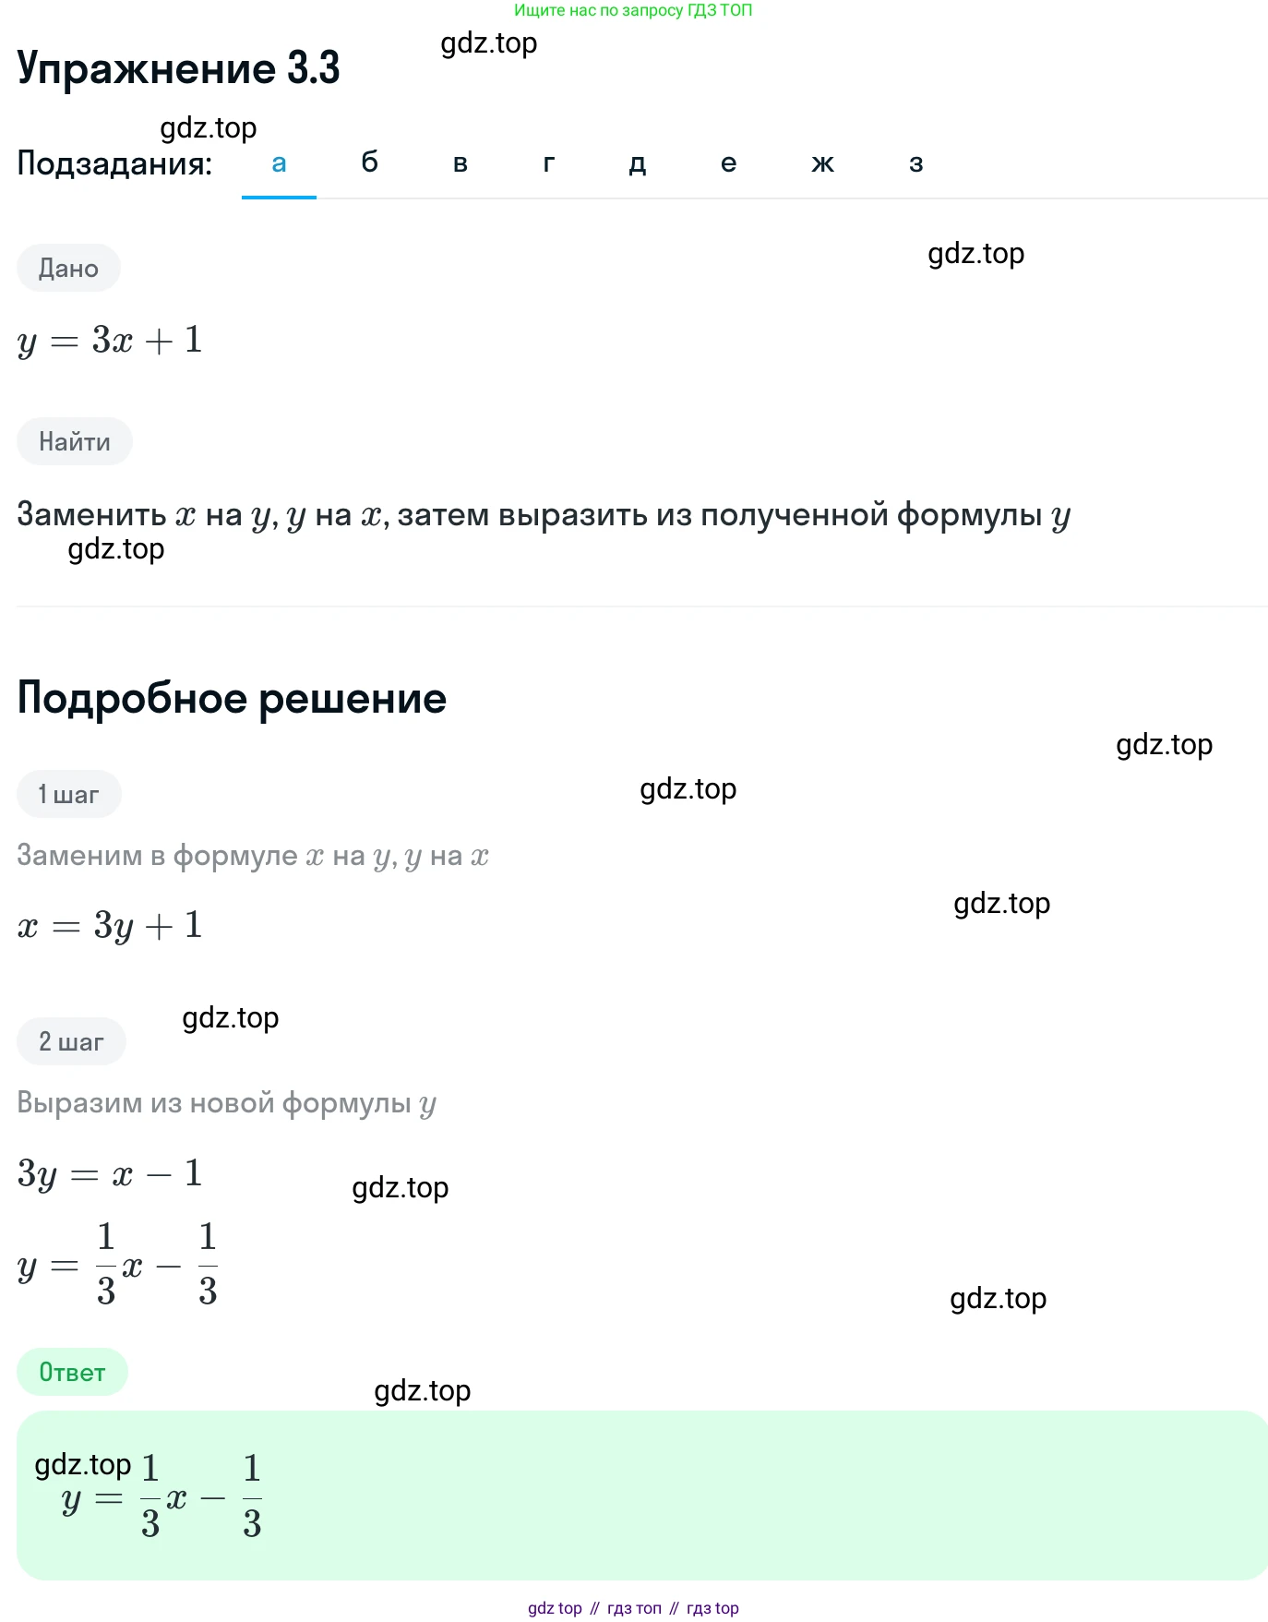Click the «1 шаг» step badge
This screenshot has height=1622, width=1268.
click(x=69, y=794)
